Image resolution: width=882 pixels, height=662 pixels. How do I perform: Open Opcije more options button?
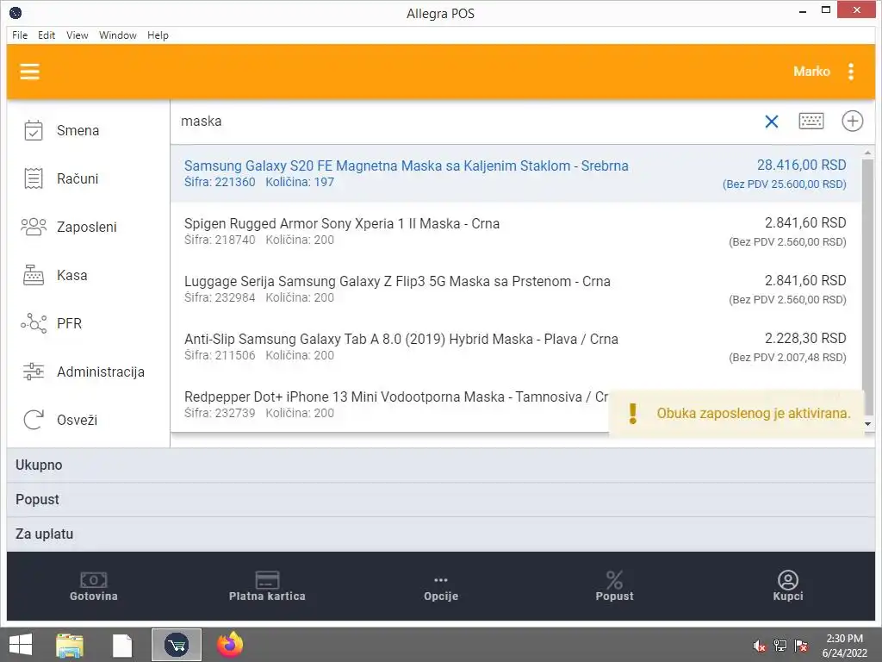click(441, 586)
